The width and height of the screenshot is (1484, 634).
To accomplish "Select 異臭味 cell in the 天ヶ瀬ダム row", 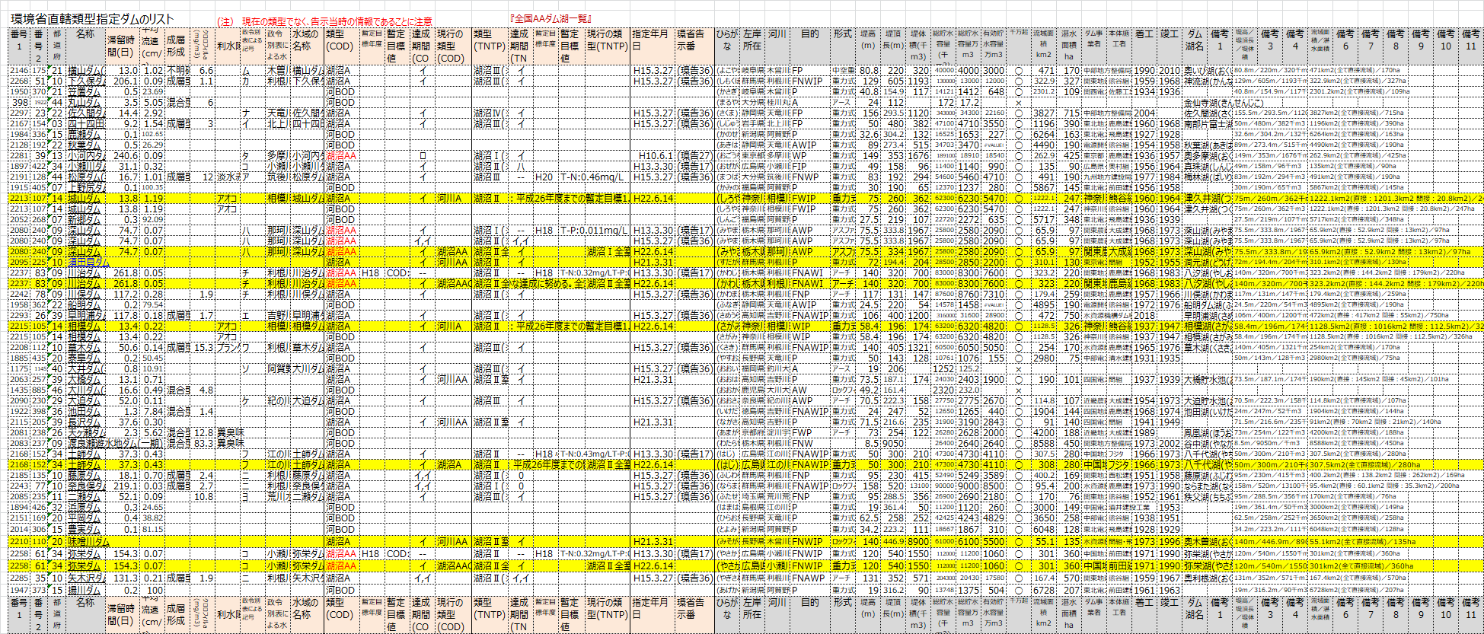I will 228,432.
